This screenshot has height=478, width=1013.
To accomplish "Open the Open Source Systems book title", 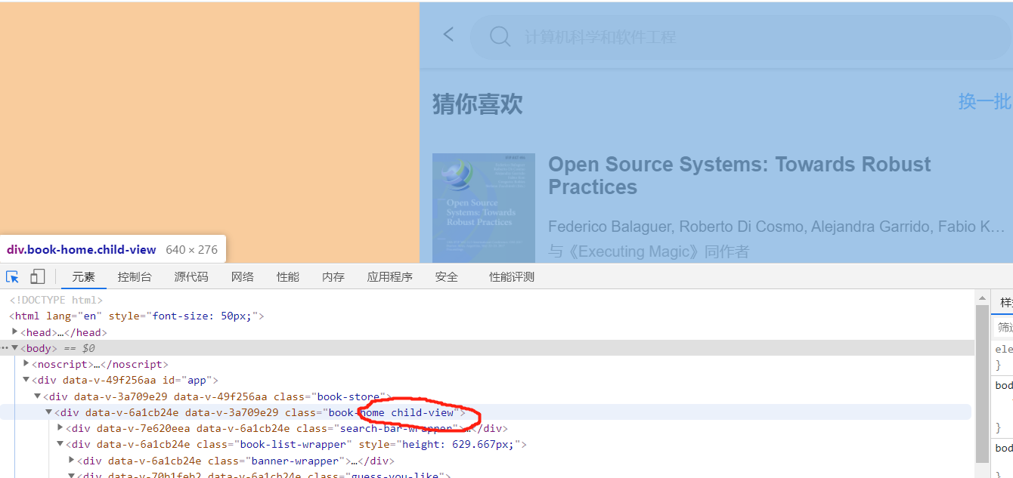I will (739, 175).
